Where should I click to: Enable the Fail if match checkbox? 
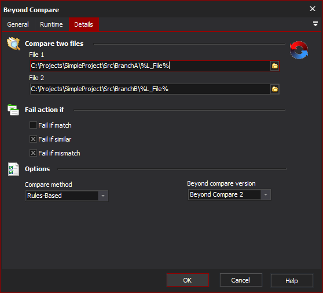click(x=33, y=125)
